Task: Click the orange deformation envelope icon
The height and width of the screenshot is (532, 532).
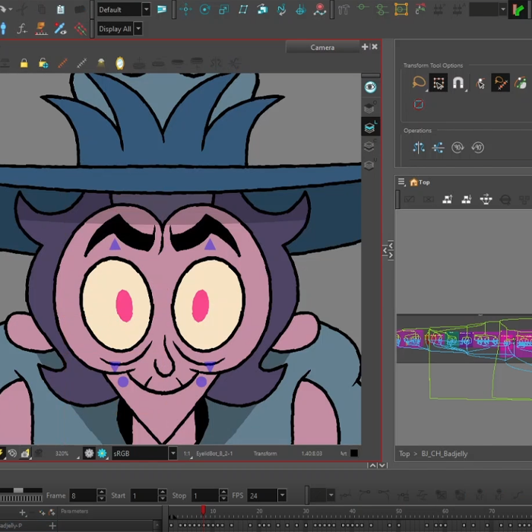Action: click(x=401, y=9)
